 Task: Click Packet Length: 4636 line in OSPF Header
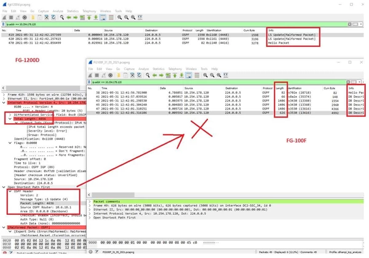coord(37,203)
